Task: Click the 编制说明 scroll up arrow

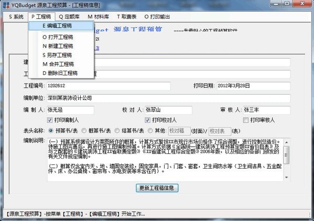Action: click(287, 142)
